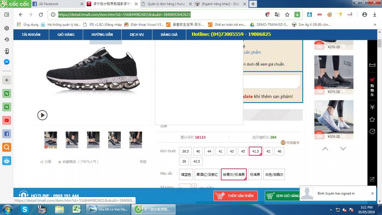View site information for the Tmall page
The width and height of the screenshot is (382, 215).
(x=53, y=15)
